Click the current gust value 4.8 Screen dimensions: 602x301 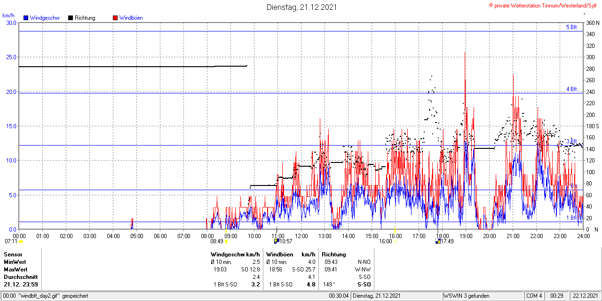click(311, 285)
